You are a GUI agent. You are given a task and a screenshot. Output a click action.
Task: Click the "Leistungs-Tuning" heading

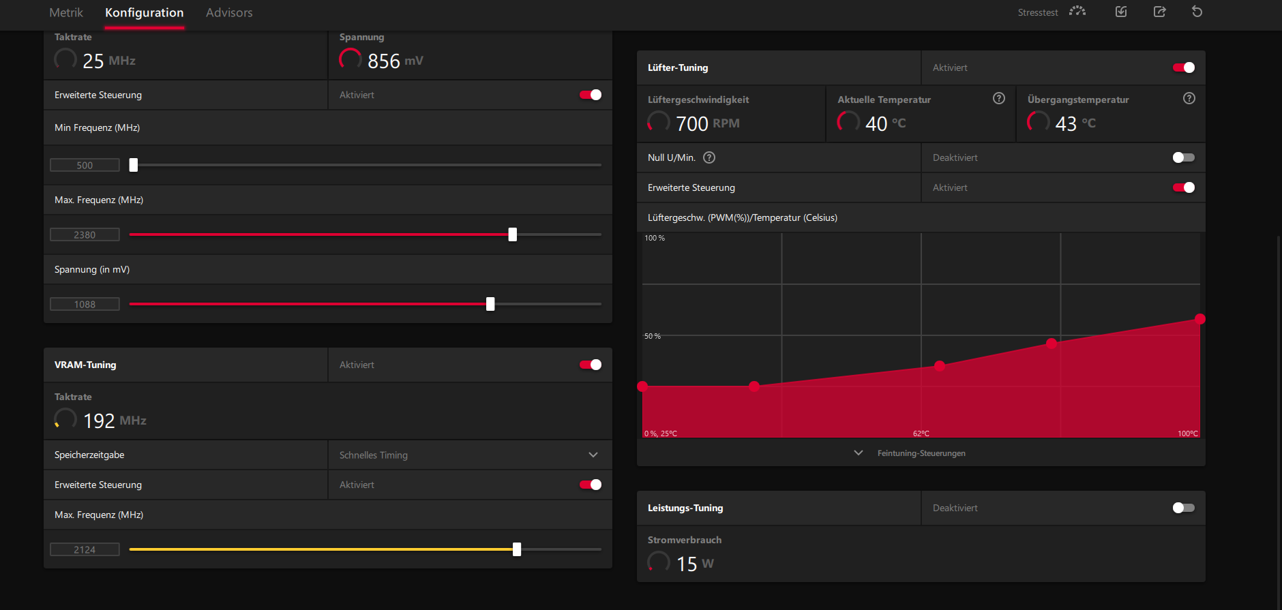pos(685,508)
